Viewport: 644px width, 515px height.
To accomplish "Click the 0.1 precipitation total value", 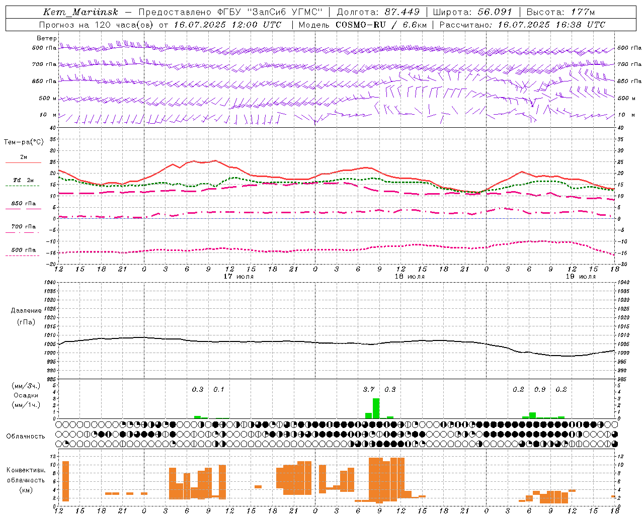I will pos(219,389).
